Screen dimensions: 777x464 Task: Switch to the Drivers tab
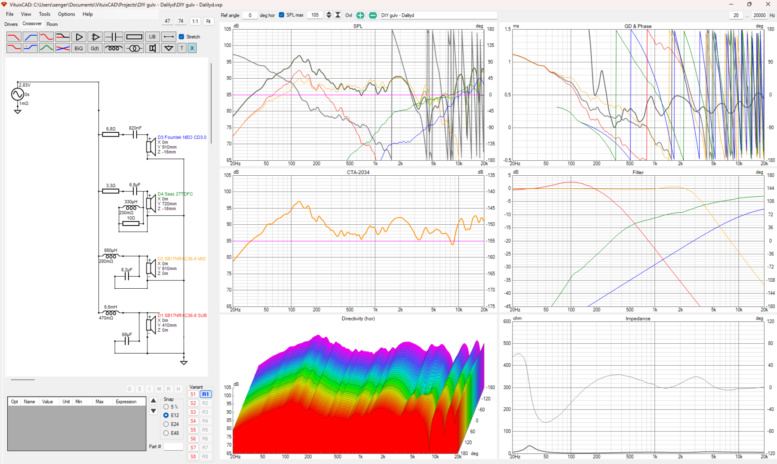[11, 24]
